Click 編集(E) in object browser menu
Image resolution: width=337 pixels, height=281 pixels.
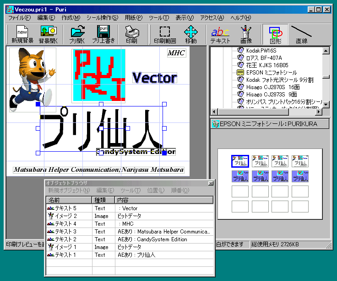click(105, 190)
